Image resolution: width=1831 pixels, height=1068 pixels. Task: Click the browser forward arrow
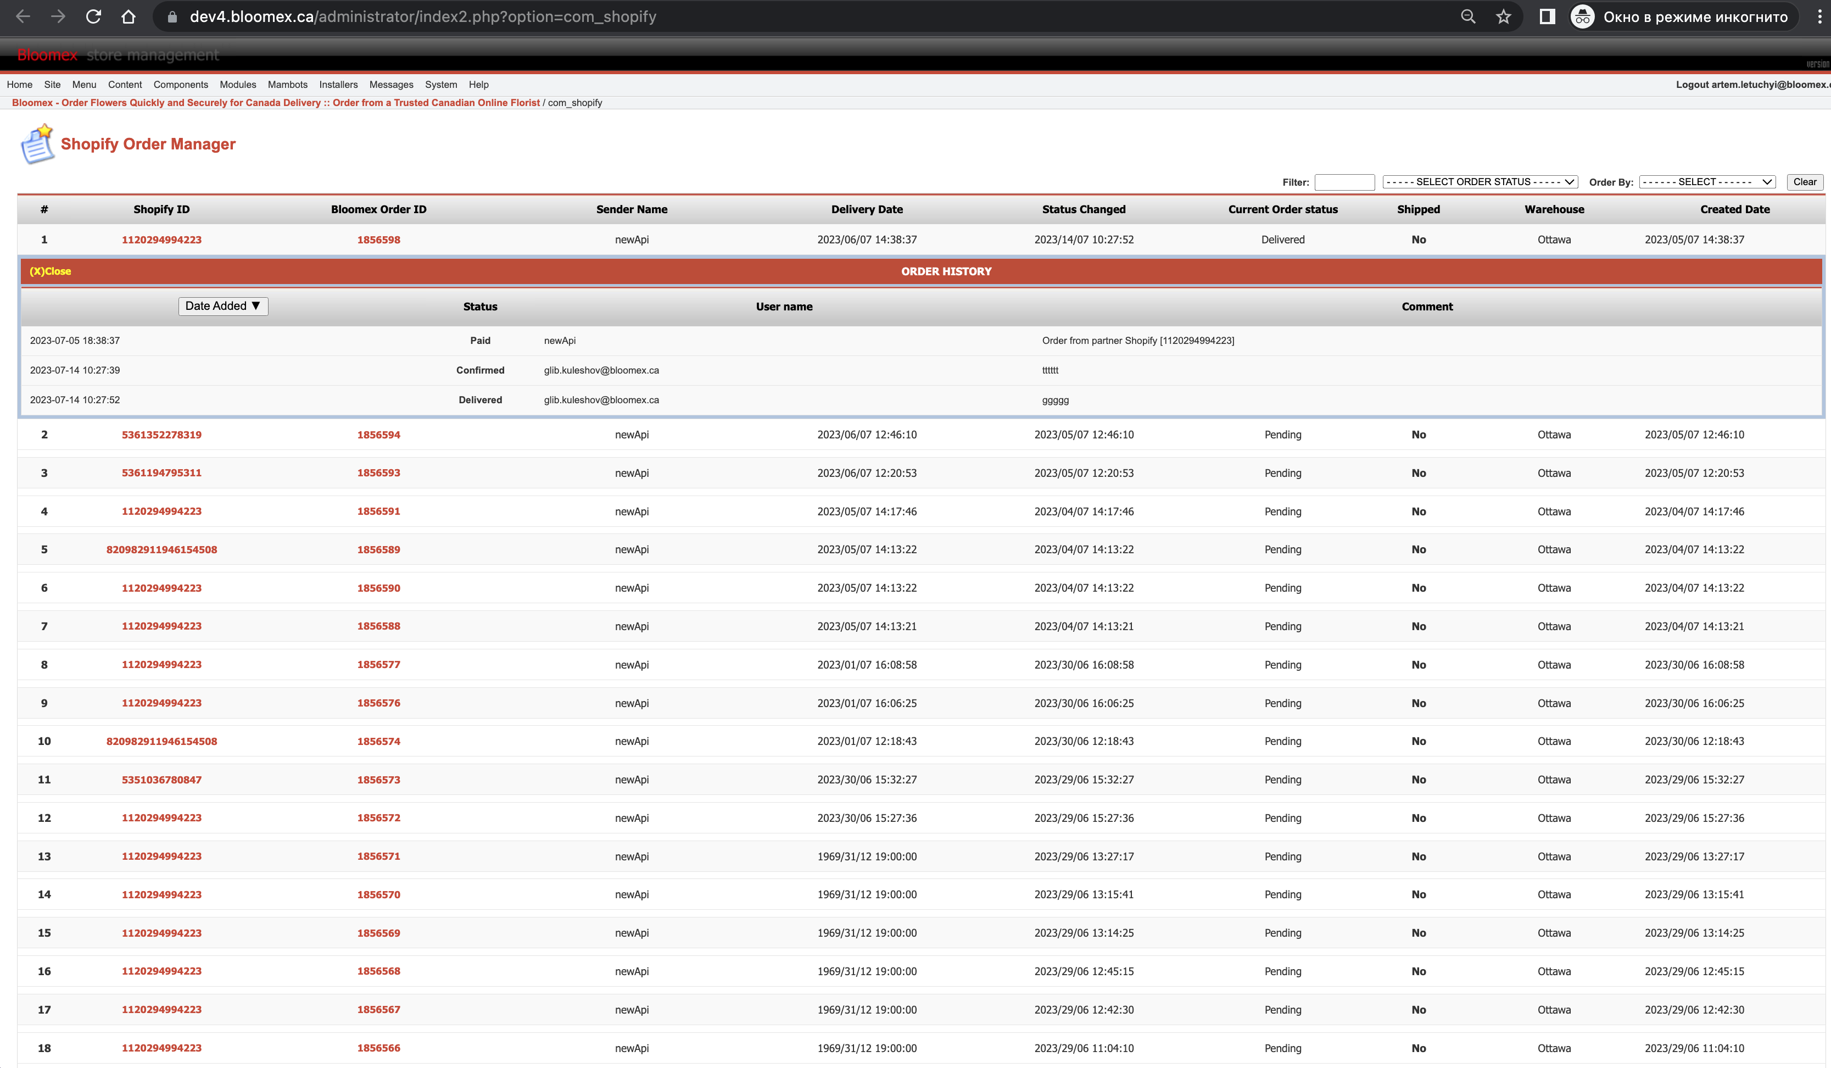coord(58,16)
